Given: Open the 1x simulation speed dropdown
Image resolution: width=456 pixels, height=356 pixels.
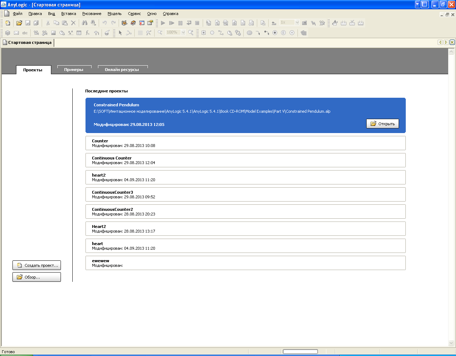Looking at the screenshot, I should click(297, 22).
